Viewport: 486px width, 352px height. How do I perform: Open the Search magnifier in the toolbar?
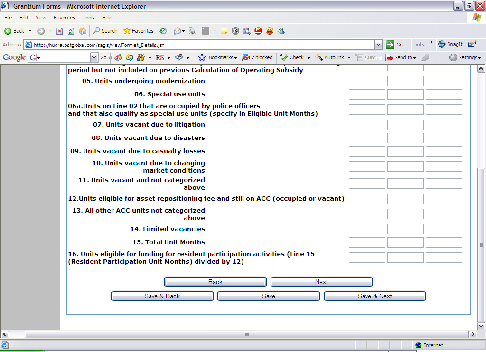click(x=105, y=31)
